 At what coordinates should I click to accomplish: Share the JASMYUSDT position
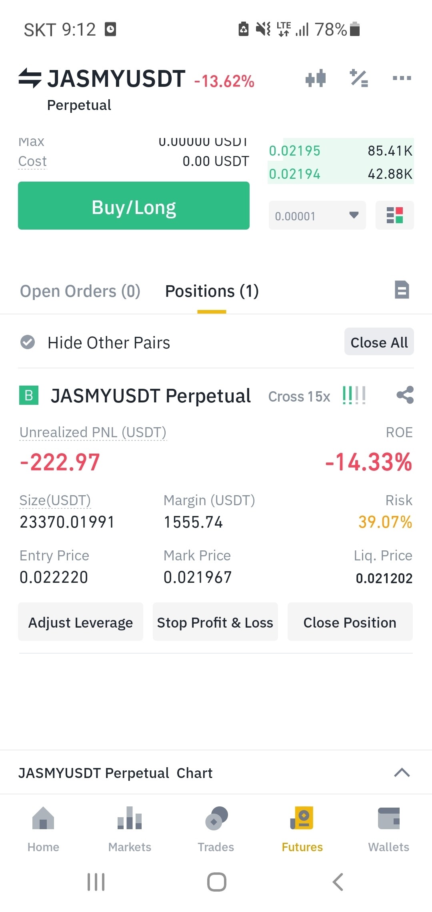[405, 395]
